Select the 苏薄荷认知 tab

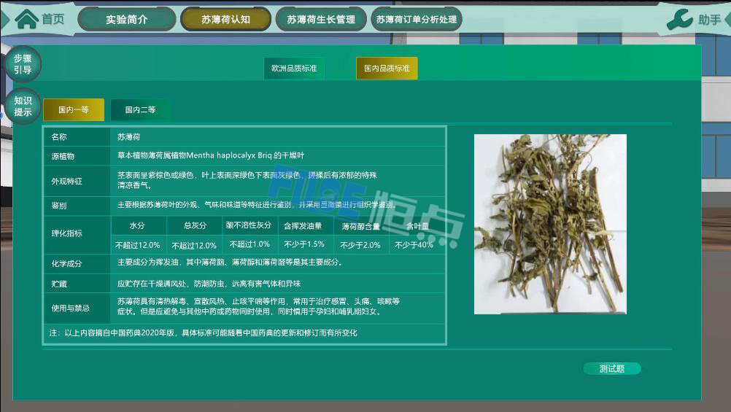[225, 20]
